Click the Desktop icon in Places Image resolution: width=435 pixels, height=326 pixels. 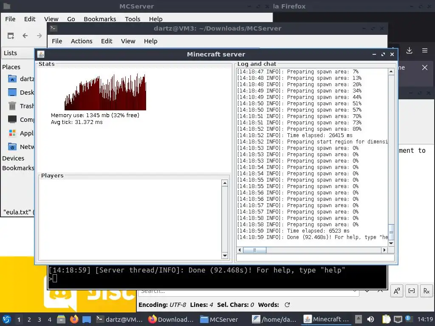(12, 92)
